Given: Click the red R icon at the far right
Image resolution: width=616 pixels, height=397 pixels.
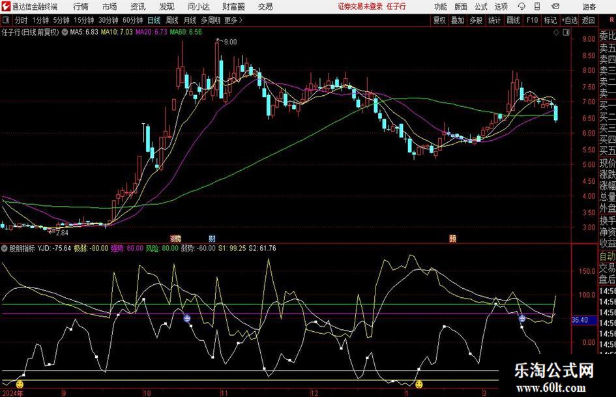Looking at the screenshot, I should click(x=612, y=20).
